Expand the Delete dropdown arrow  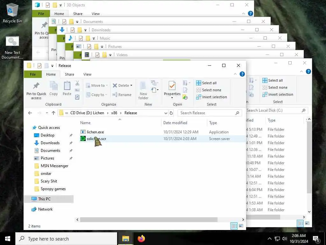[x=131, y=85]
